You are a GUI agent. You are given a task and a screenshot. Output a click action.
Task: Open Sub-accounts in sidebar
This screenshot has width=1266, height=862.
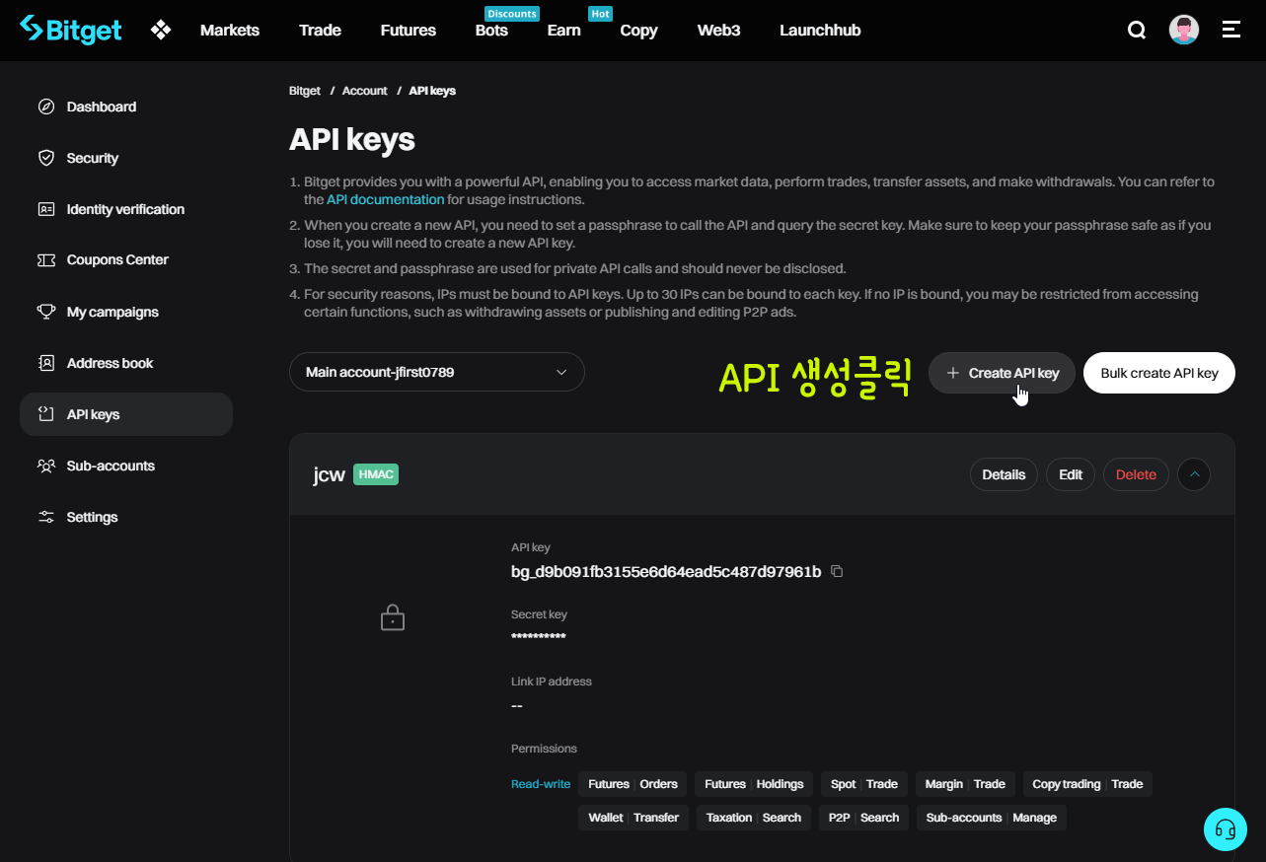tap(126, 466)
